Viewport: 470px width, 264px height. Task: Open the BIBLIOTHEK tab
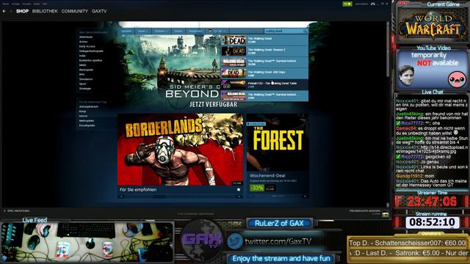coord(45,11)
